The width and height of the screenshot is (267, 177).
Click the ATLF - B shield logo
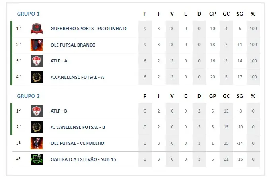(x=37, y=111)
